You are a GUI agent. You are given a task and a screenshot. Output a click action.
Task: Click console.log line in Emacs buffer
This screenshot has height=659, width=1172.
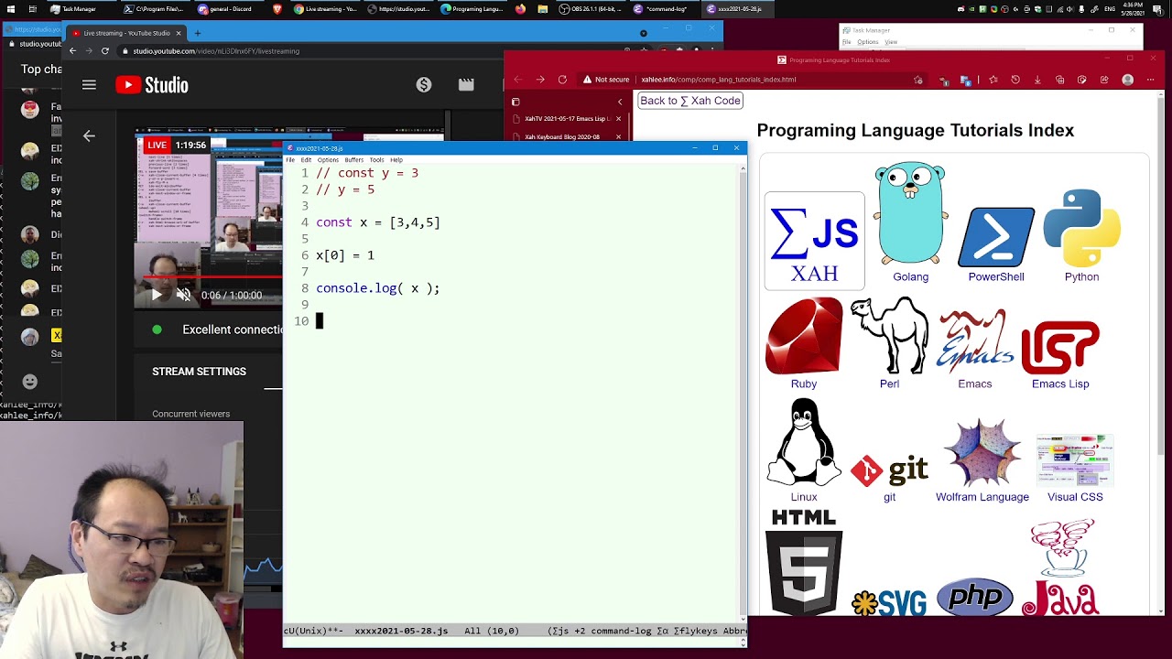(x=377, y=288)
